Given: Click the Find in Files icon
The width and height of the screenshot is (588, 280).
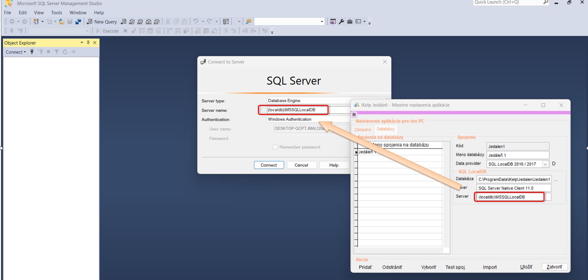Looking at the screenshot, I should (x=249, y=22).
